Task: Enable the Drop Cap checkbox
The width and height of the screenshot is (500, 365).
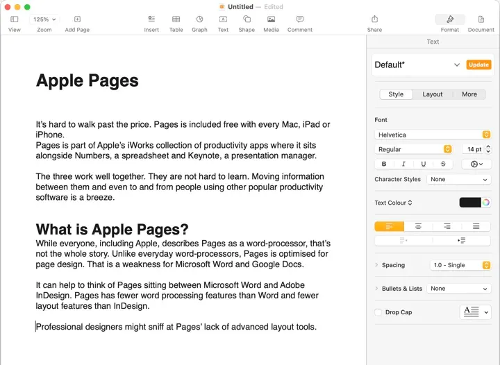Action: (378, 312)
